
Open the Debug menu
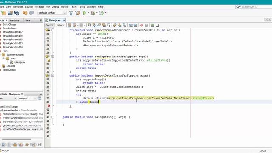(x=55, y=7)
